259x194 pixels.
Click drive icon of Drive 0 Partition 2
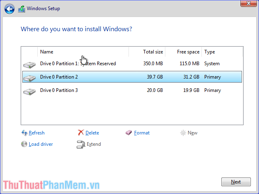[30, 78]
